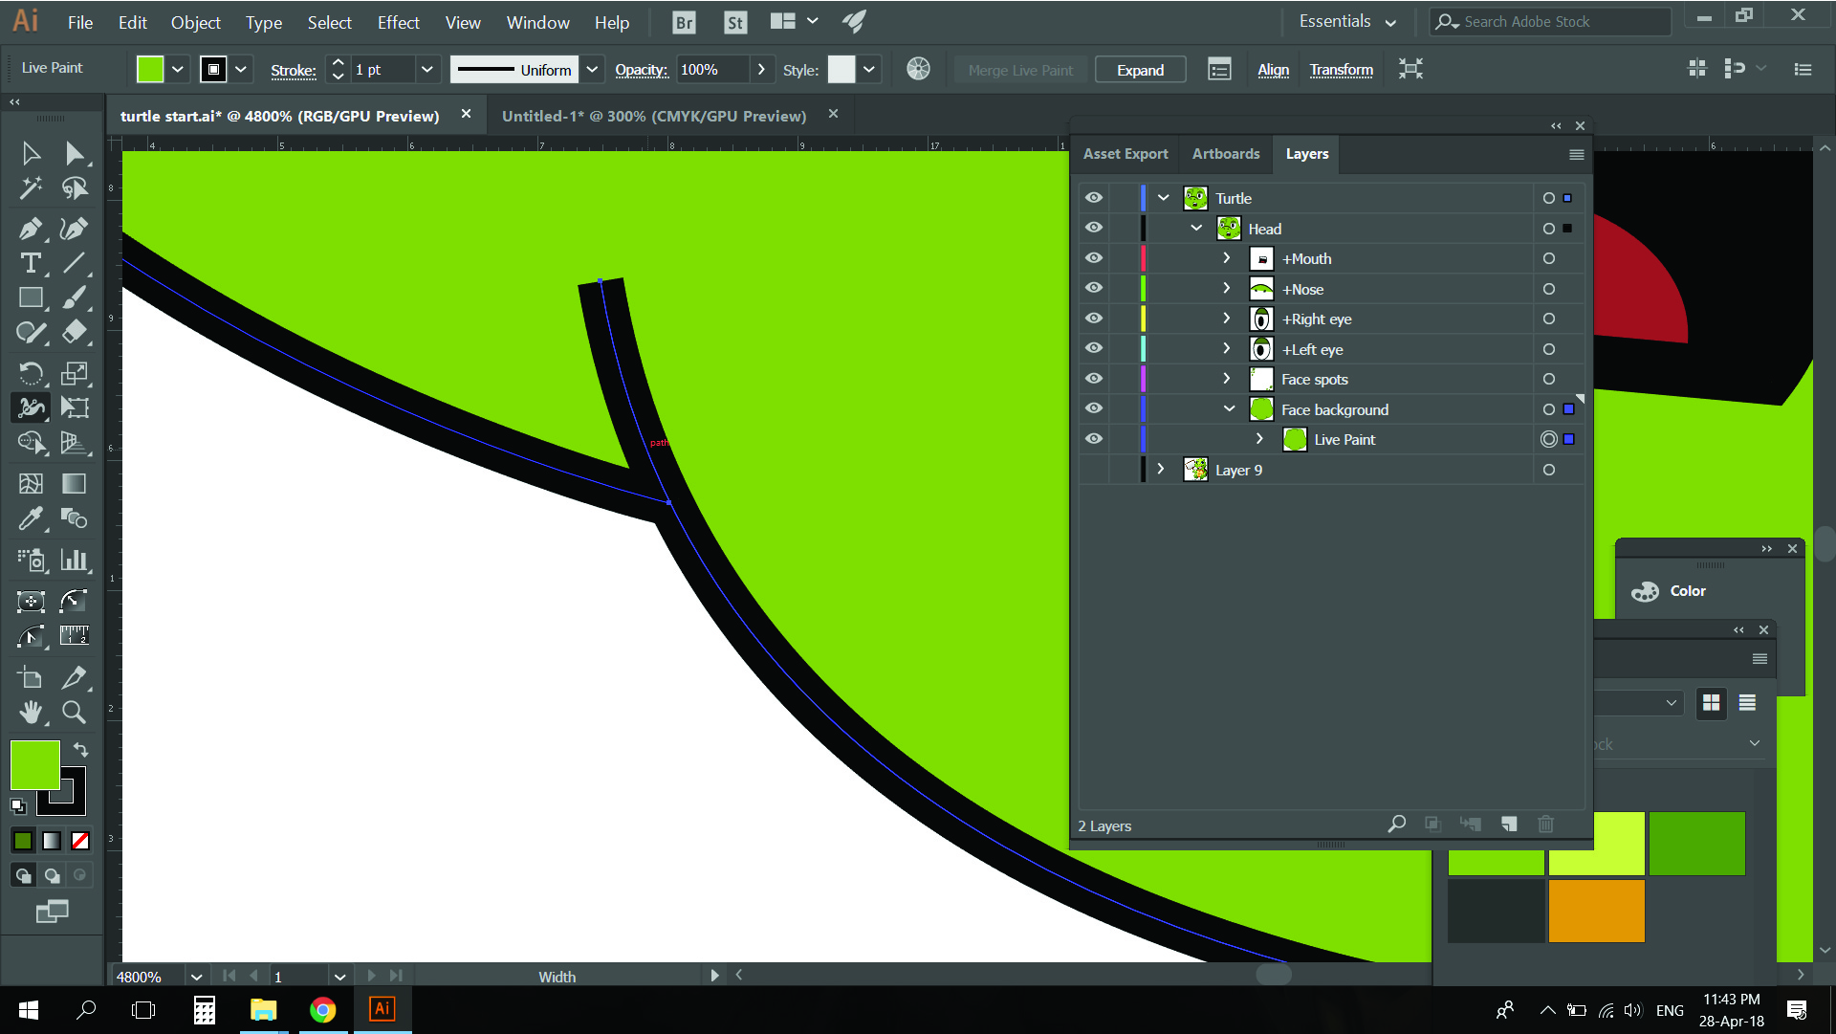Click the Expand button
Viewport: 1836px width, 1034px height.
1139,69
